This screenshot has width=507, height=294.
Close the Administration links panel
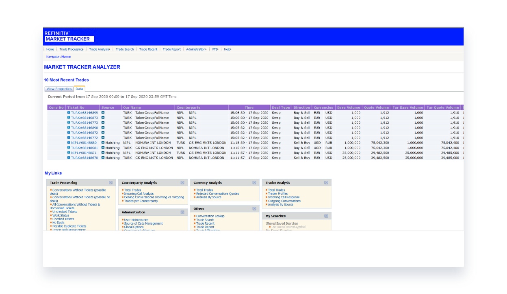[182, 212]
